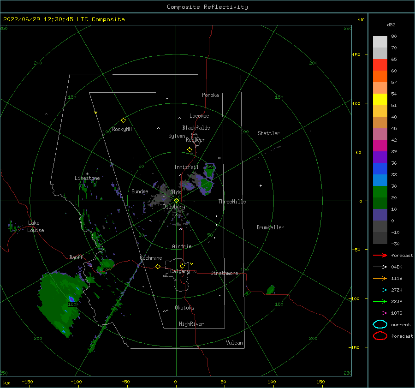Image resolution: width=415 pixels, height=388 pixels.
Task: Click the cyan current ellipse legend icon
Action: point(380,324)
